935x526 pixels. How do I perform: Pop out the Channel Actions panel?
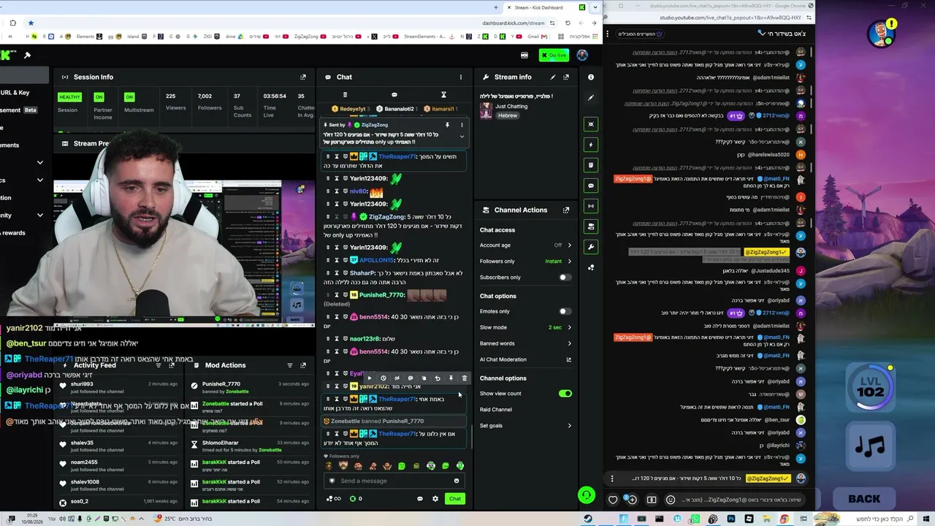[566, 210]
